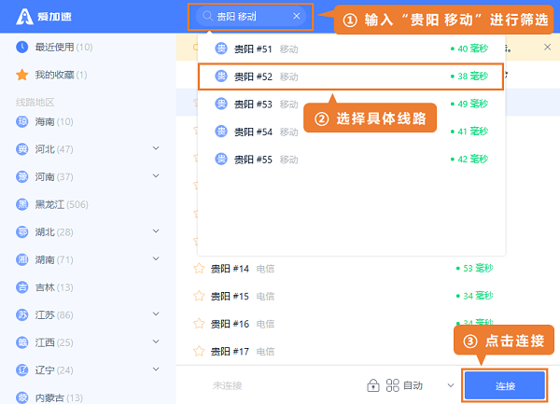The height and width of the screenshot is (404, 560).
Task: Expand the 湖南 region chevron
Action: click(156, 258)
